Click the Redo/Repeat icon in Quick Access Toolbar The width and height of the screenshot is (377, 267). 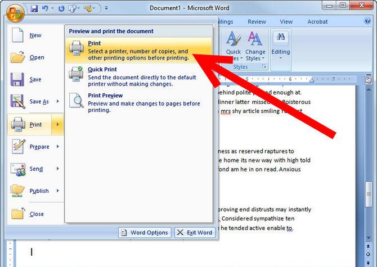point(61,8)
